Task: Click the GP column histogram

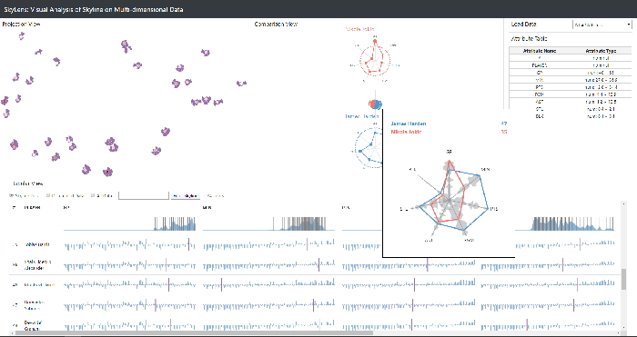Action: coord(129,223)
